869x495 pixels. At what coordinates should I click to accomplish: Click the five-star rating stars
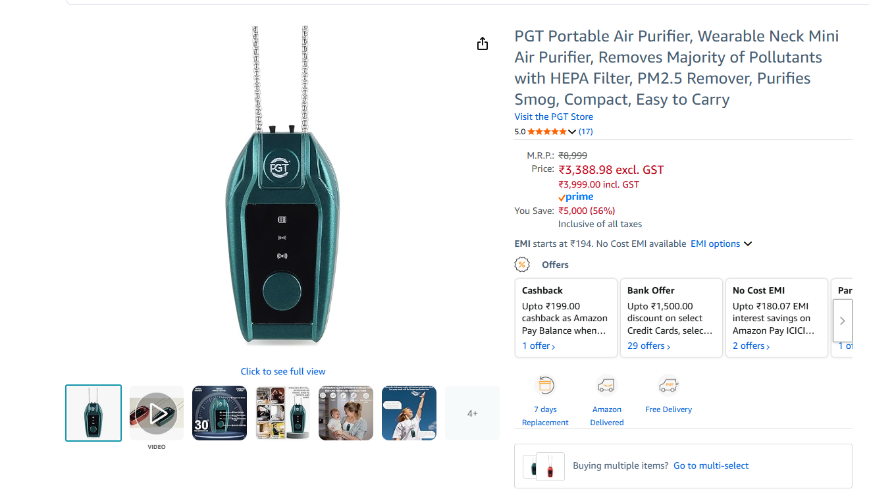click(546, 132)
